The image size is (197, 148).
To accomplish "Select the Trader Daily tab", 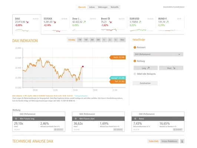I will coord(154,141).
